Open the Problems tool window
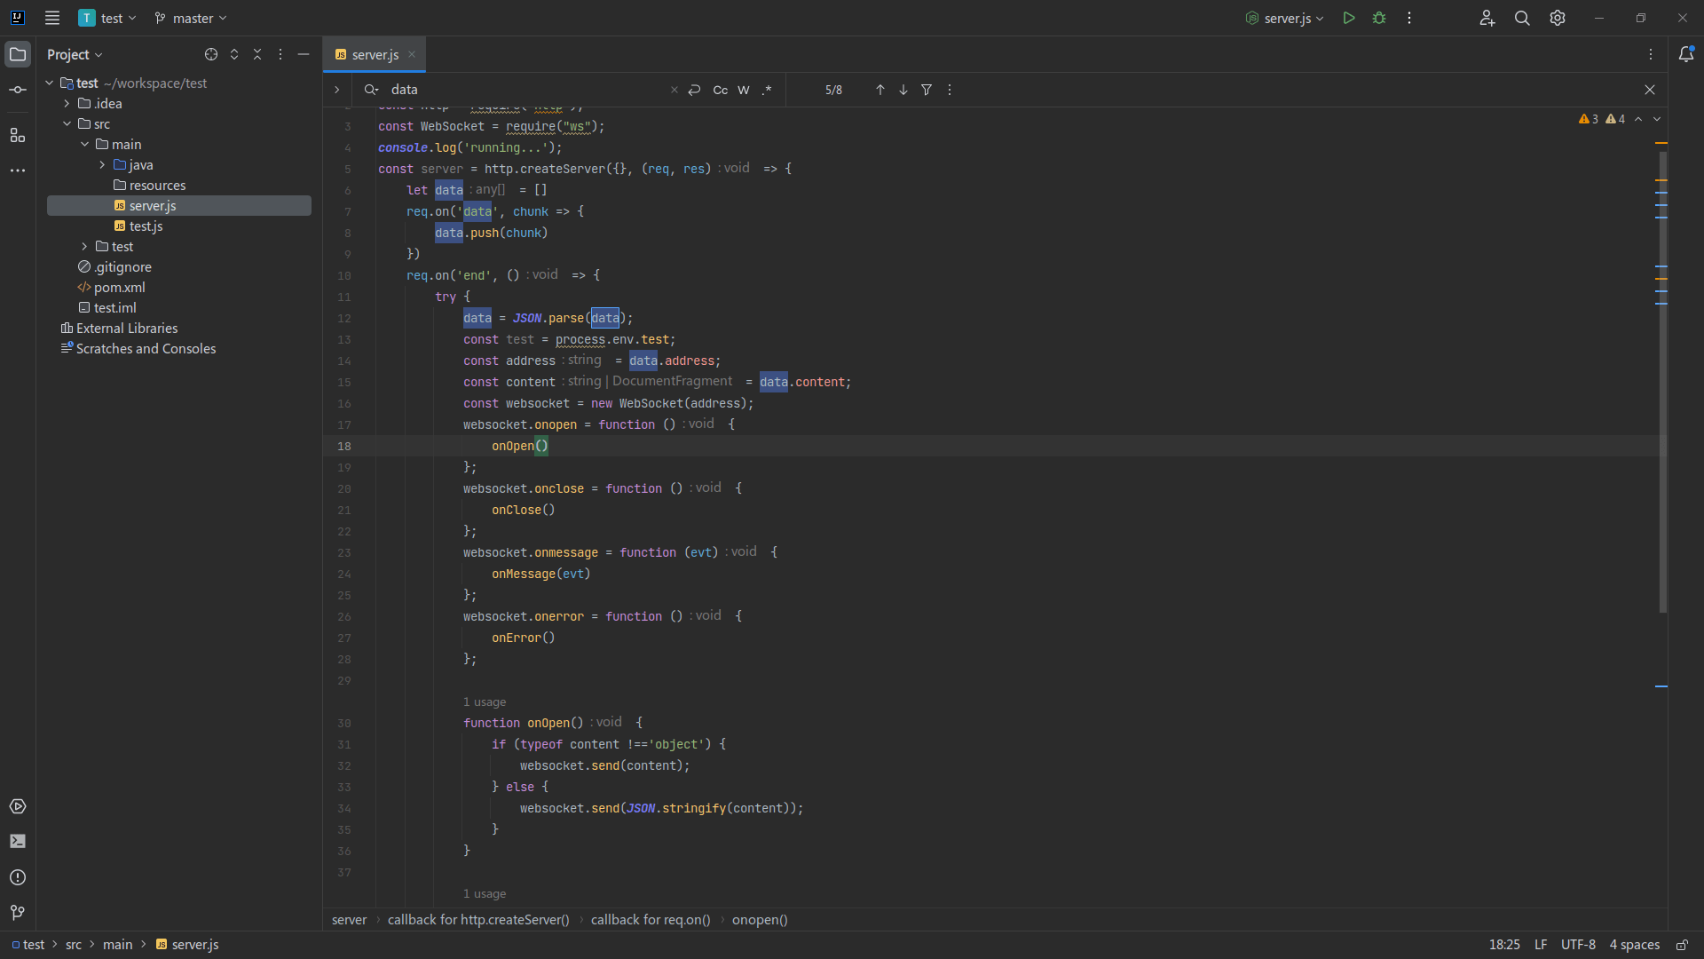The height and width of the screenshot is (959, 1704). pyautogui.click(x=18, y=877)
